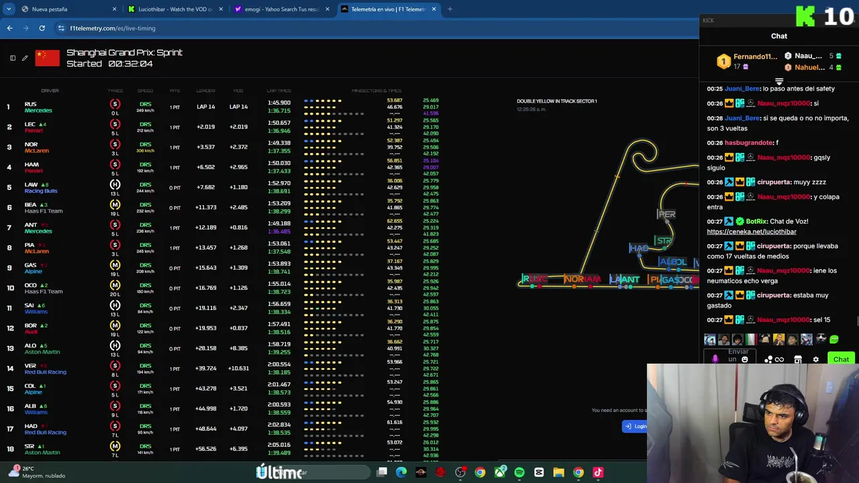859x483 pixels.
Task: Collapse the leaderboard handle under gifters
Action: pyautogui.click(x=779, y=82)
